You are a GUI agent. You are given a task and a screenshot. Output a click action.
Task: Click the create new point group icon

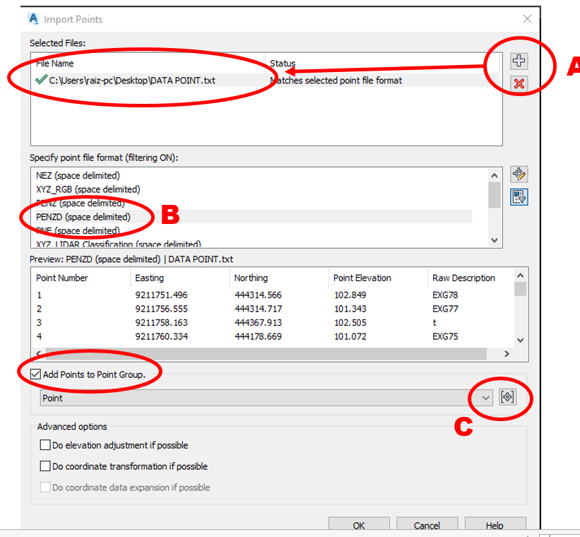[507, 397]
